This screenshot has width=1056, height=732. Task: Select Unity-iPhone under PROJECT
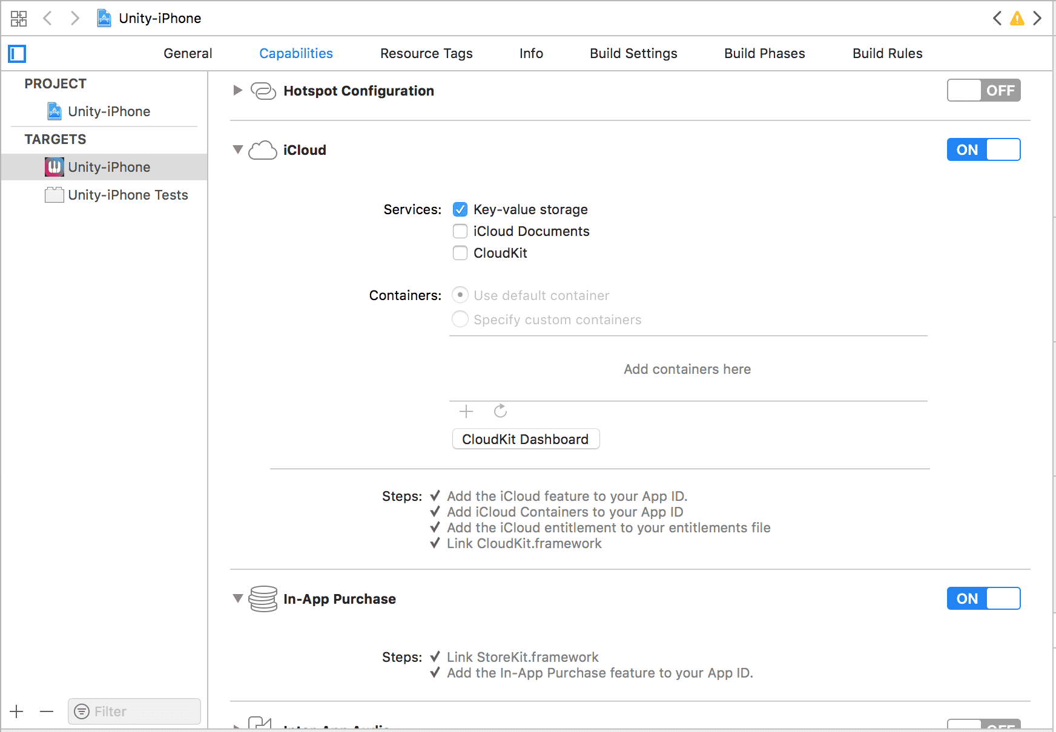(104, 111)
